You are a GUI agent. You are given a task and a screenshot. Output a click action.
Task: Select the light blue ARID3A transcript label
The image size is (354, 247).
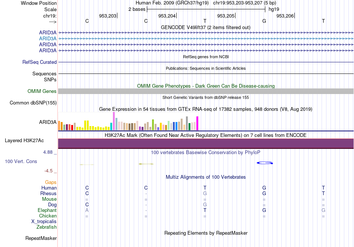(x=48, y=39)
